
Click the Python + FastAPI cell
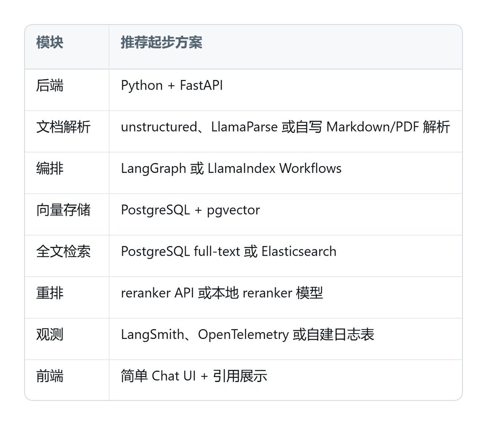[172, 85]
